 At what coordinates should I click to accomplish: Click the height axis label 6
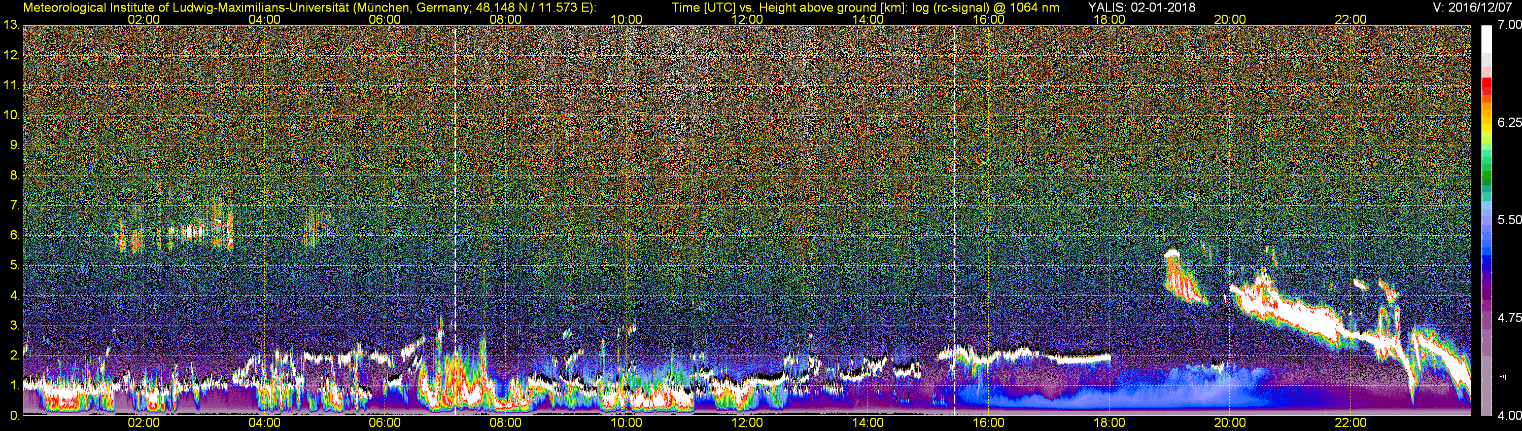pyautogui.click(x=14, y=236)
